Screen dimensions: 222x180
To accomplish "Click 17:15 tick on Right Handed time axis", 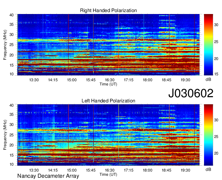I will pos(129,80).
